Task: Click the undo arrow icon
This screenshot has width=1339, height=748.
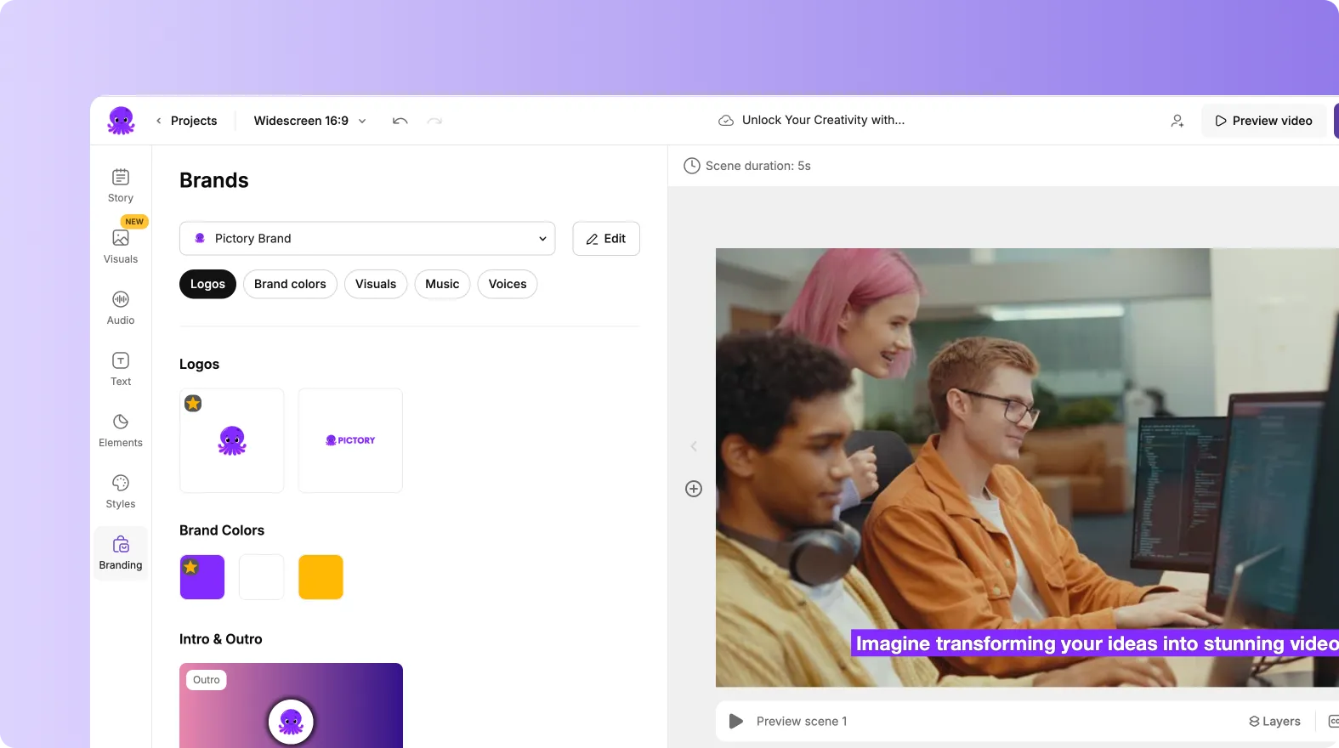Action: coord(400,121)
